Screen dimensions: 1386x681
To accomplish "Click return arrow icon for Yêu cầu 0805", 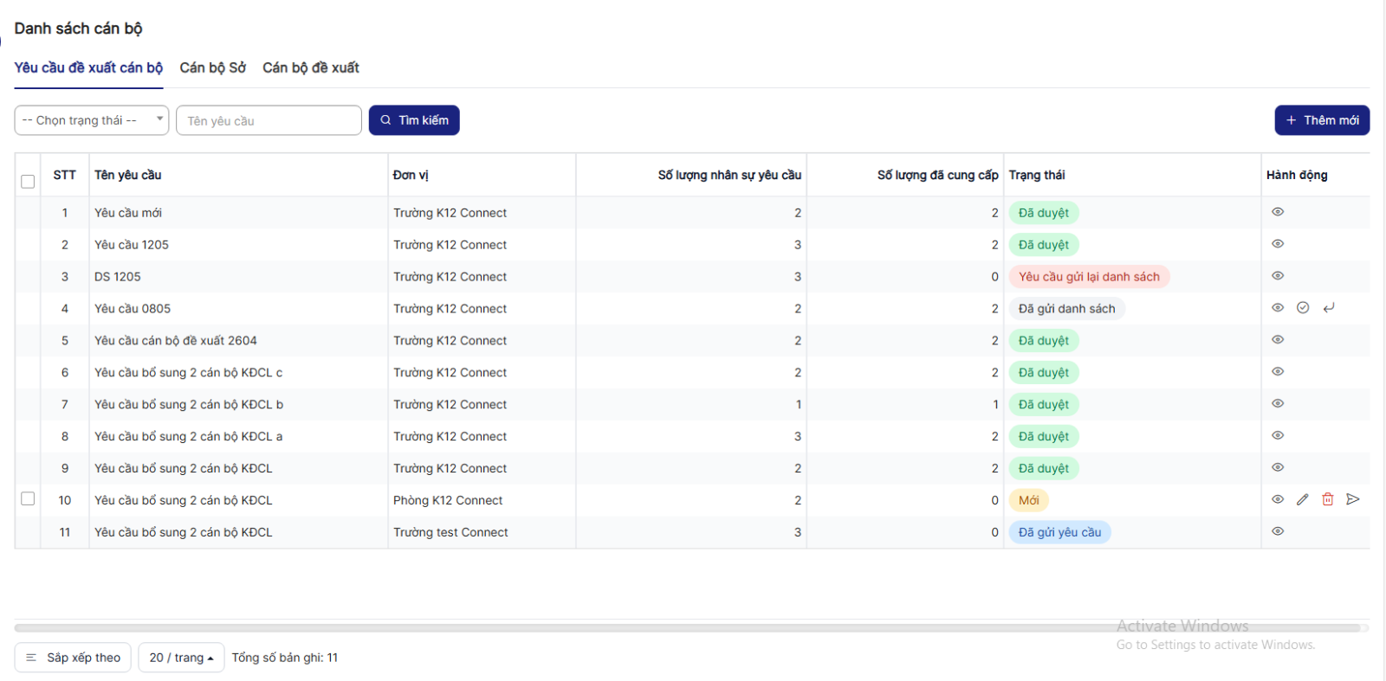I will coord(1328,308).
